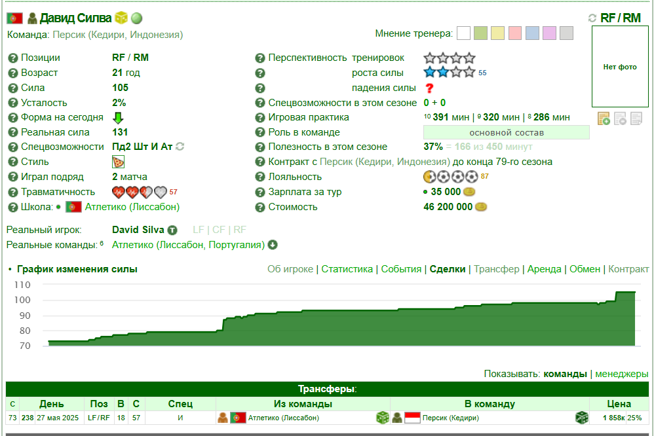Open the Аренда tab
Screen dimensions: 654x436
coord(545,269)
